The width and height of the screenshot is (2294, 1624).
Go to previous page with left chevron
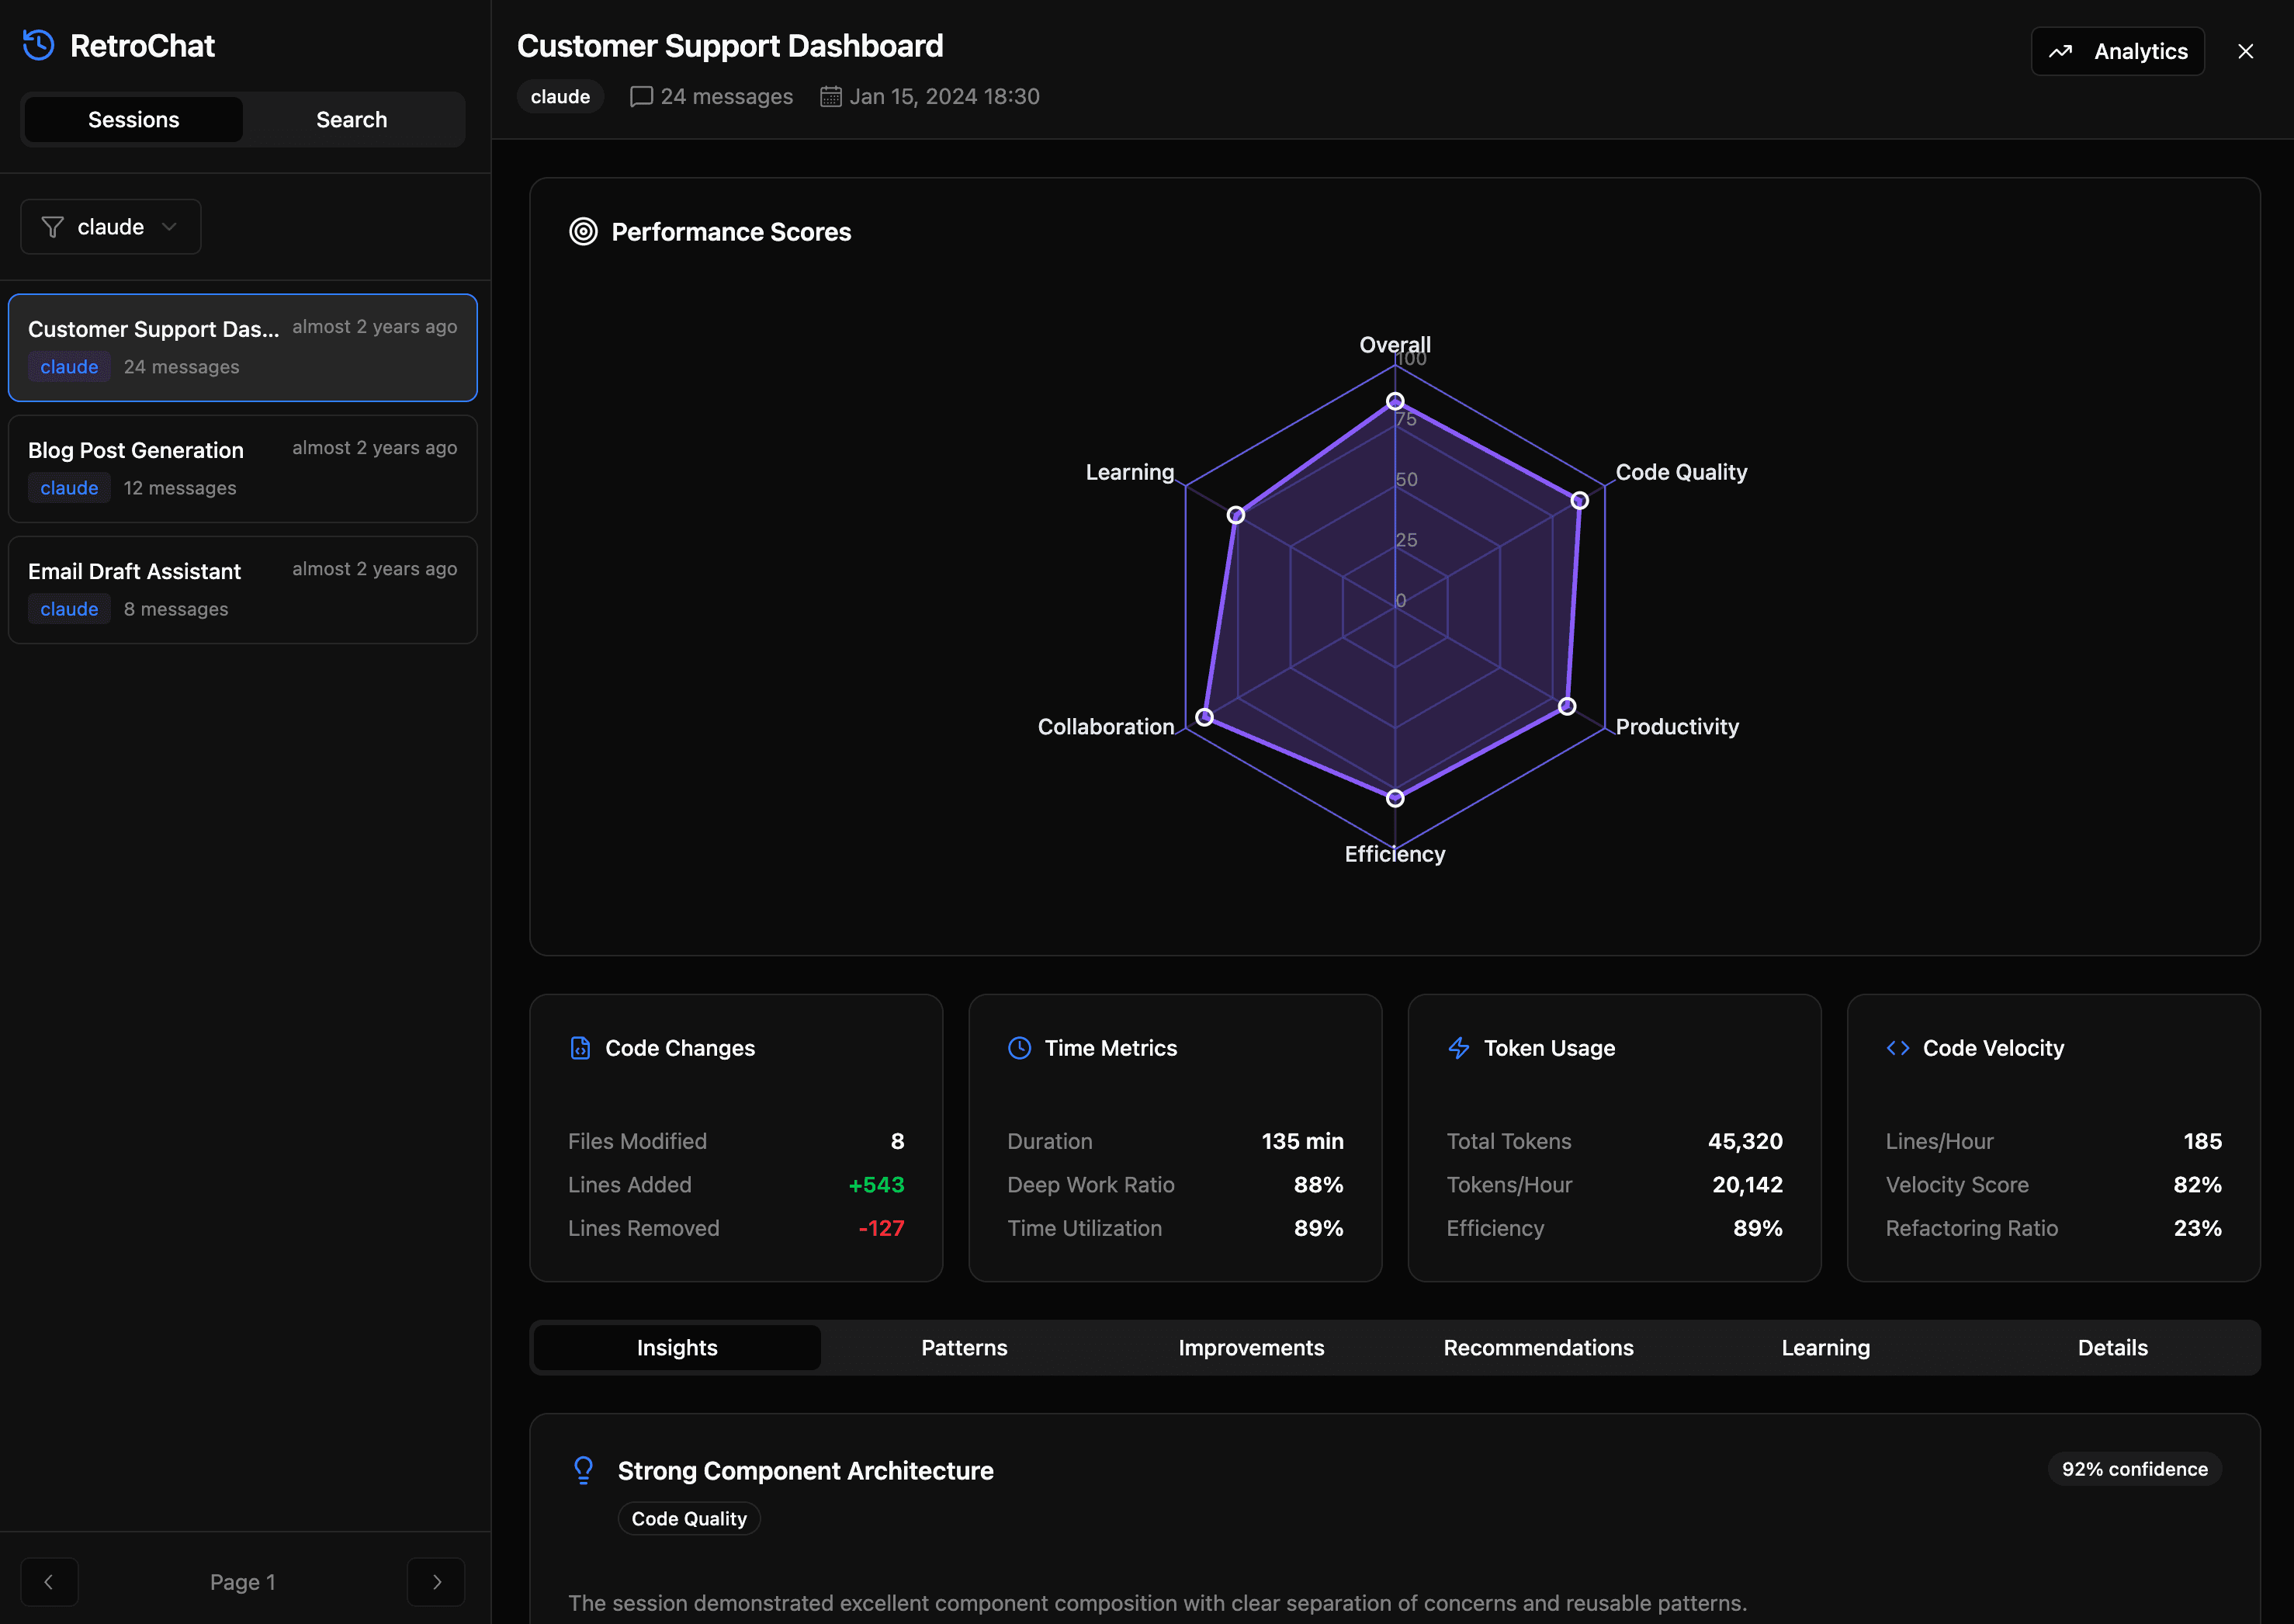coord(49,1582)
